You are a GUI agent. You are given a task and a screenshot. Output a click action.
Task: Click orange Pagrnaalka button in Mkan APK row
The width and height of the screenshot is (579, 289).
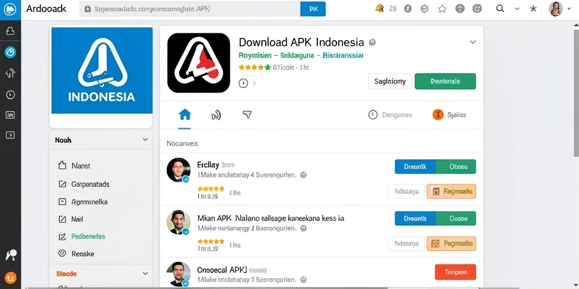click(x=451, y=243)
